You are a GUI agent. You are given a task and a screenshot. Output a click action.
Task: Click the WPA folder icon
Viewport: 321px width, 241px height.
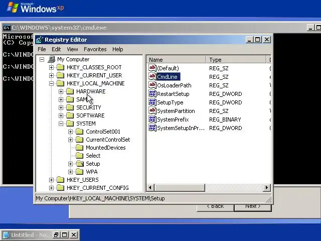79,172
